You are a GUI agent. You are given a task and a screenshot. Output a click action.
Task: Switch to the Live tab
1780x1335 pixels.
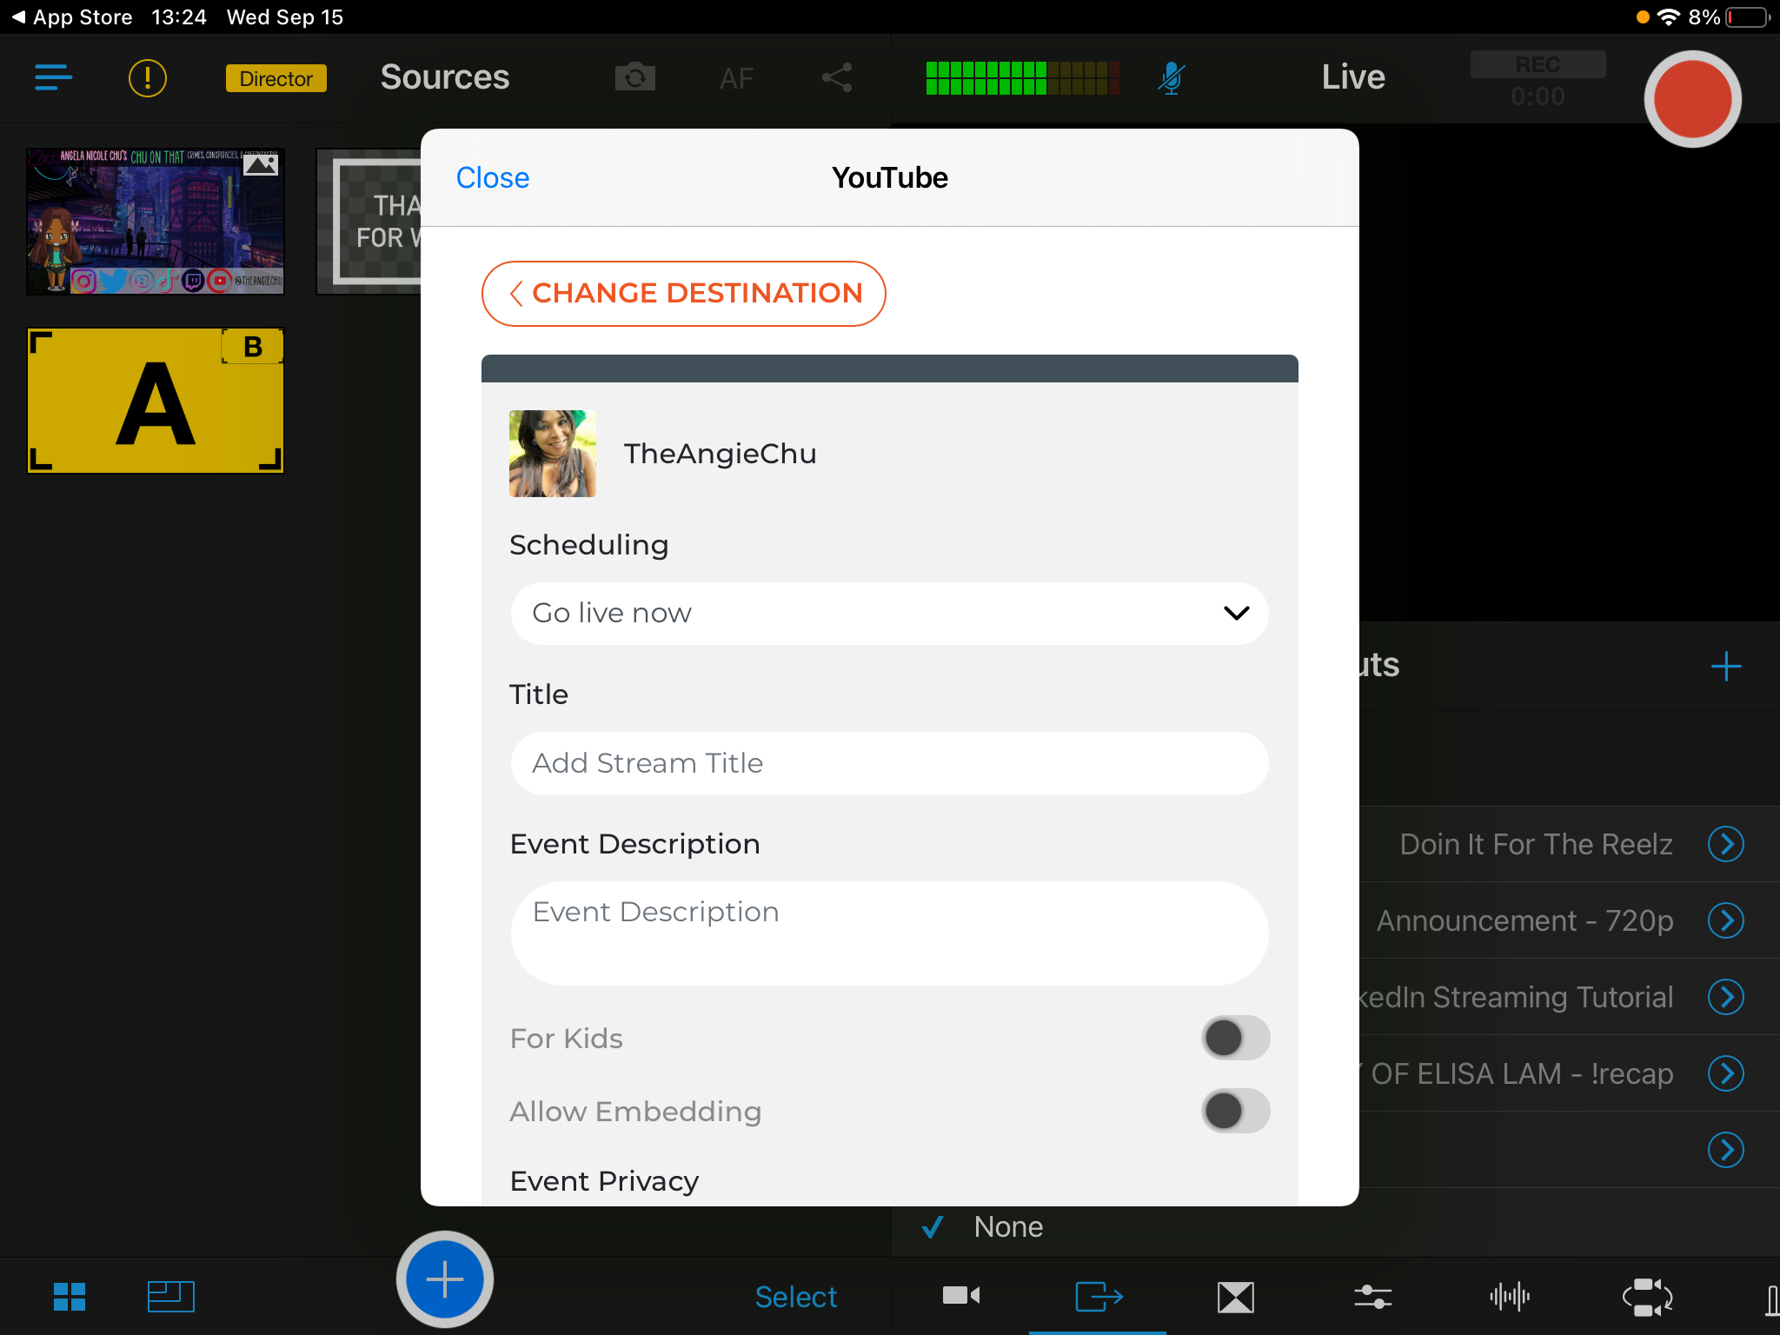(x=1352, y=77)
